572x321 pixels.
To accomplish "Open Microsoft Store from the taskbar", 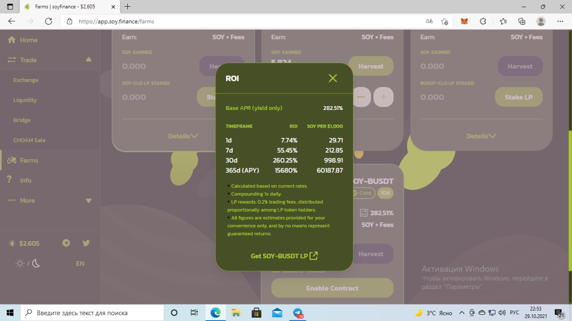I will pos(257,313).
